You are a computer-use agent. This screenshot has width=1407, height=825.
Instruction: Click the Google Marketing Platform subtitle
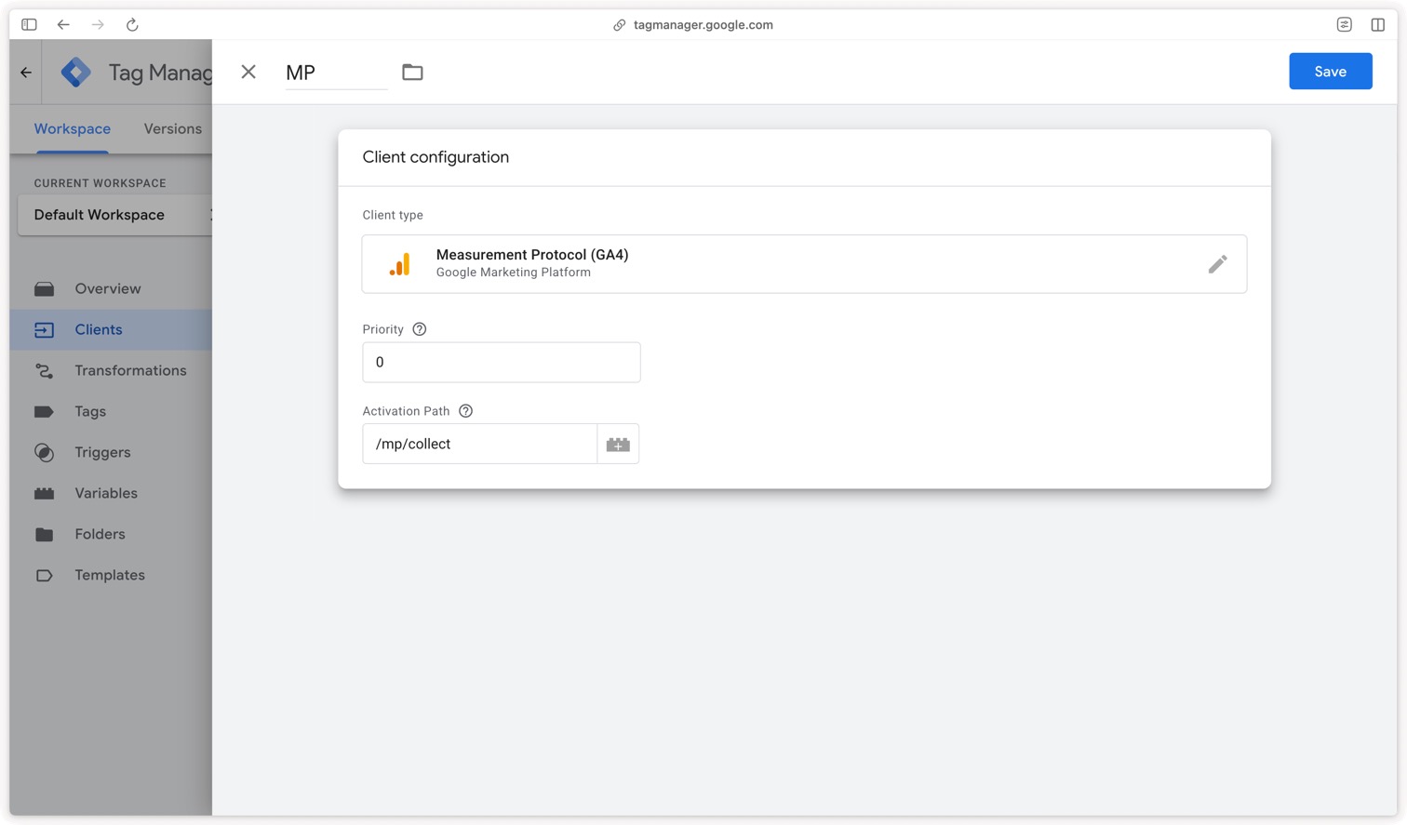click(x=514, y=273)
